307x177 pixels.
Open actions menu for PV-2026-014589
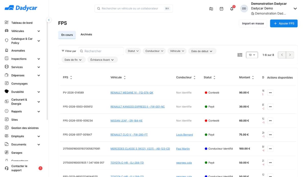coord(270,93)
